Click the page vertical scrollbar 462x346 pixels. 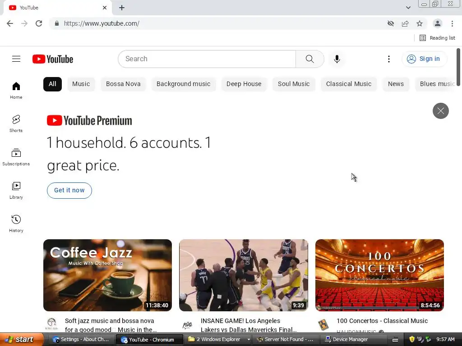(458, 67)
